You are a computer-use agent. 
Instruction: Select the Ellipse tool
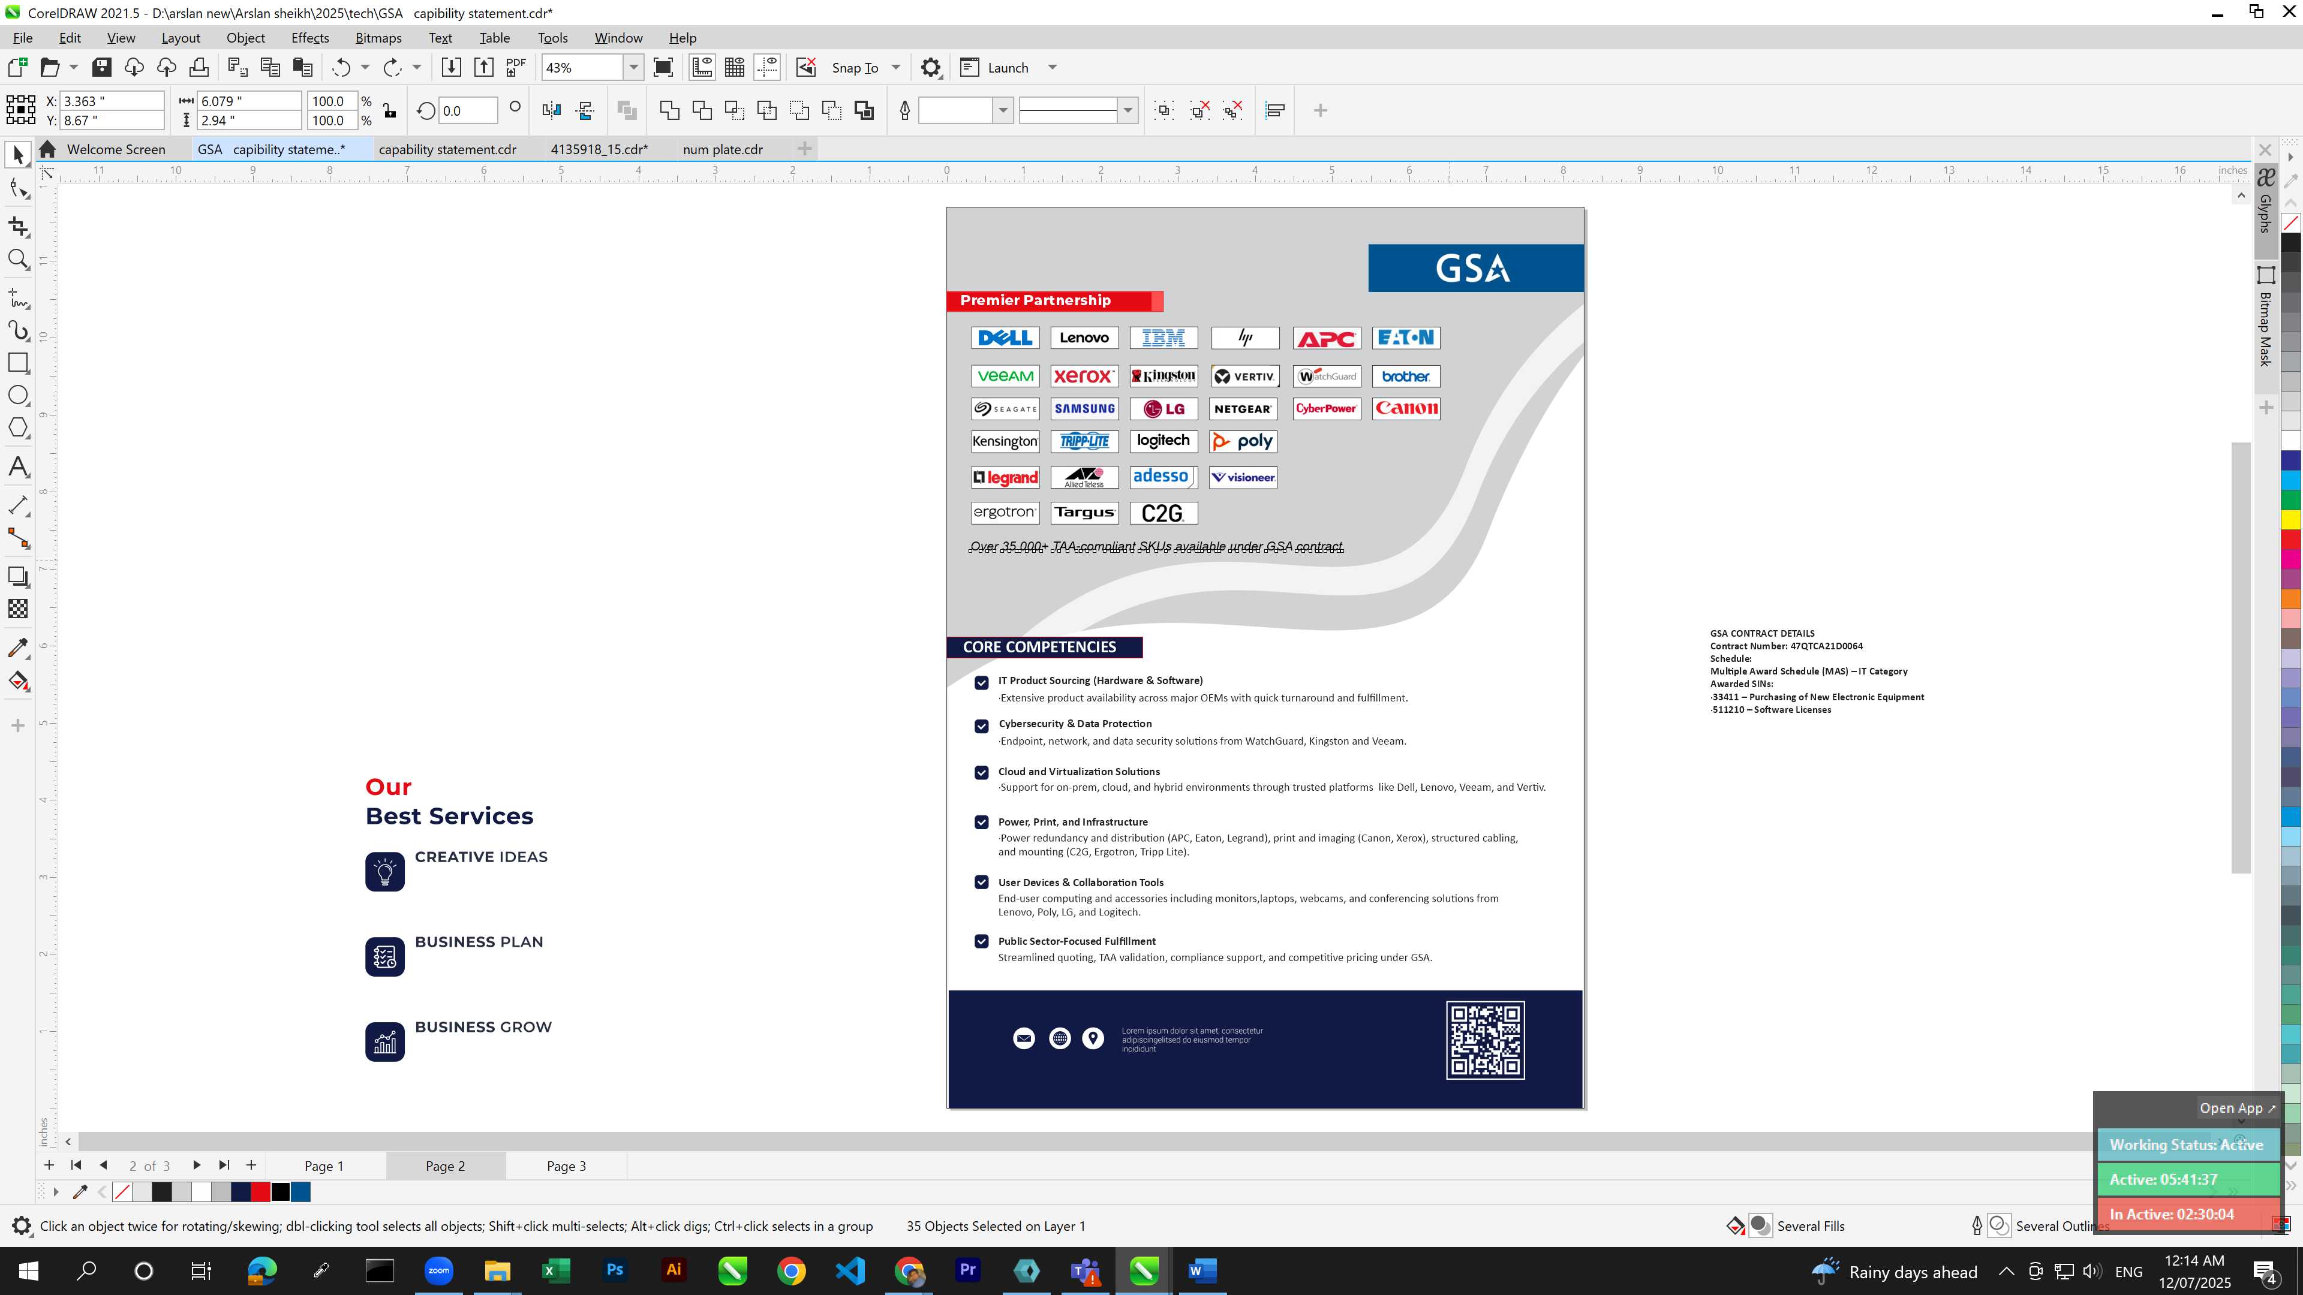click(18, 395)
